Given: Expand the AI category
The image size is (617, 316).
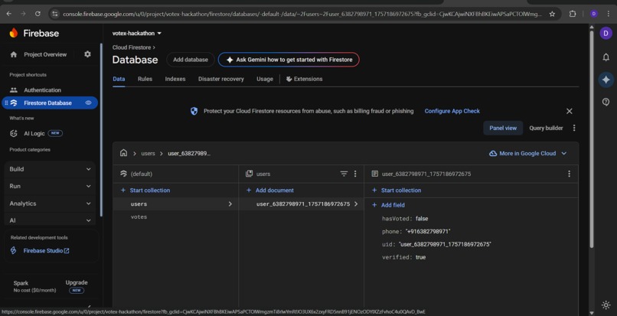Looking at the screenshot, I should pos(50,220).
